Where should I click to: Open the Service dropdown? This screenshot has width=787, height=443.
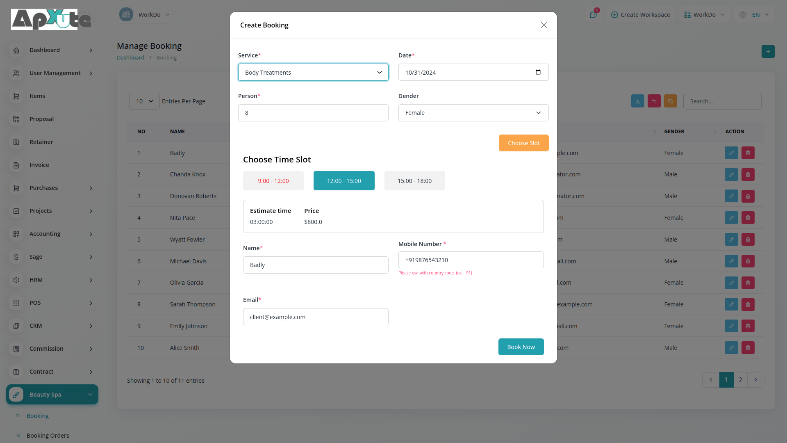313,73
